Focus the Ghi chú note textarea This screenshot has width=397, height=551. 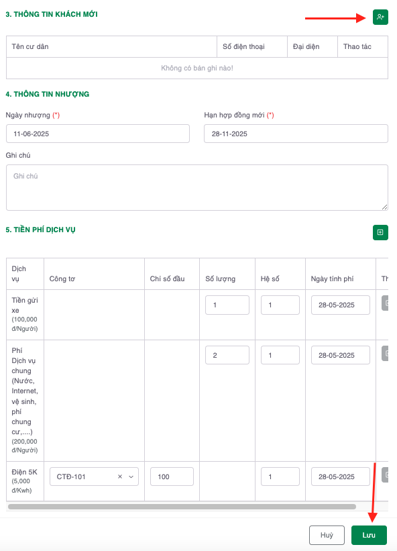pyautogui.click(x=197, y=188)
